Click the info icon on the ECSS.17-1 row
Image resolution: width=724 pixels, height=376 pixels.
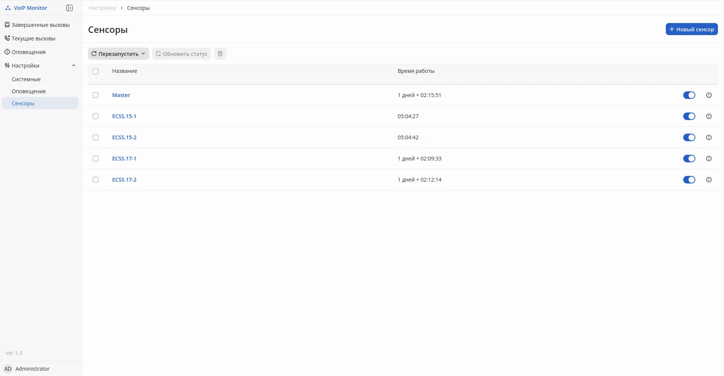coord(709,159)
